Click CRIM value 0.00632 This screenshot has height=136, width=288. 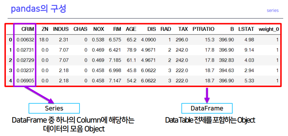25,40
